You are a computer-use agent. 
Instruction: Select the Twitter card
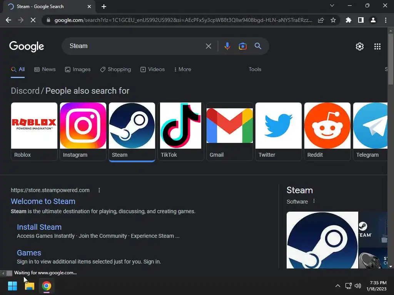[279, 131]
